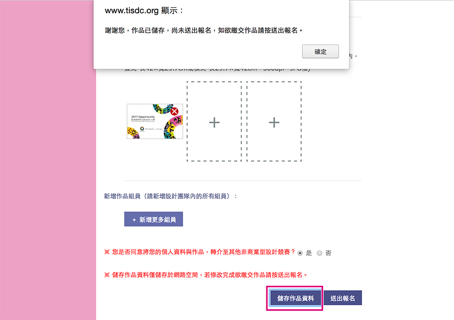
Task: Click 送出報名 submit button
Action: point(343,298)
